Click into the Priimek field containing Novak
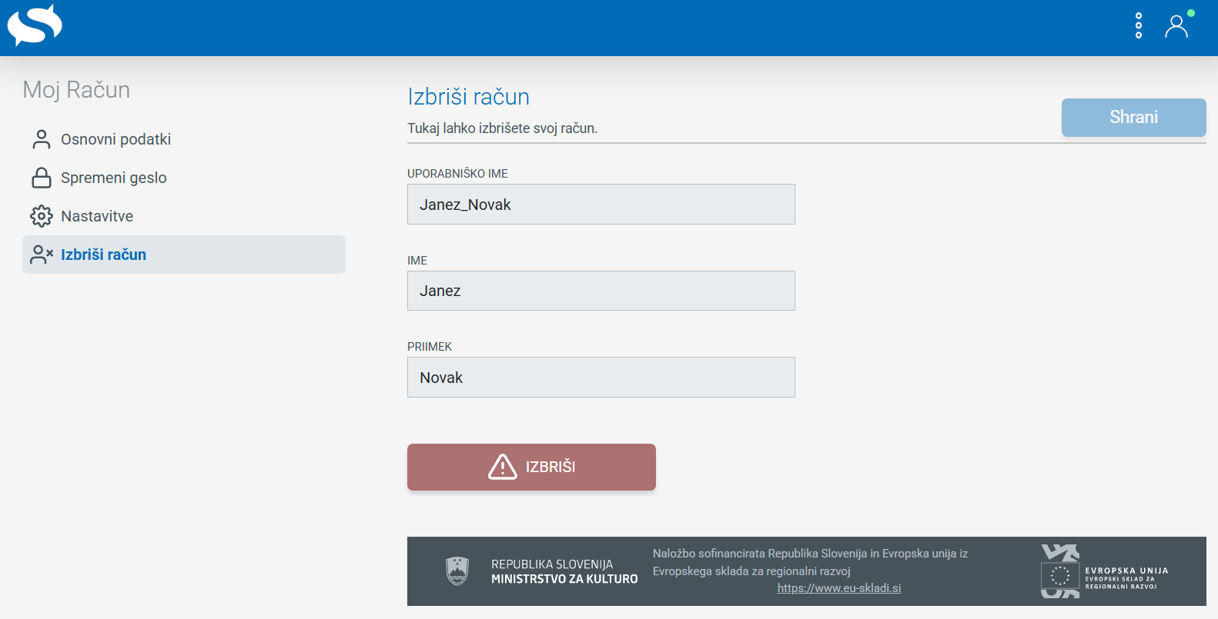 coord(601,378)
